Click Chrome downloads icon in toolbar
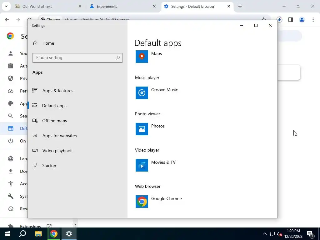The image size is (320, 240). 279,20
